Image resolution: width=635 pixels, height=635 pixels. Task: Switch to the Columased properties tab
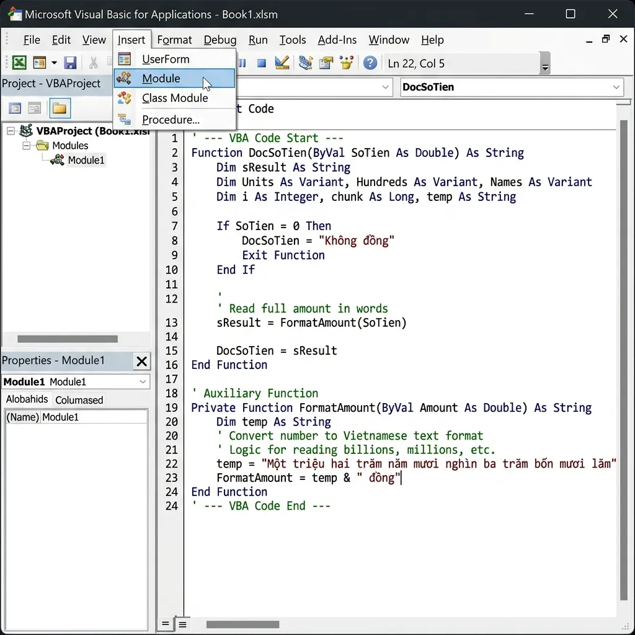pyautogui.click(x=79, y=400)
